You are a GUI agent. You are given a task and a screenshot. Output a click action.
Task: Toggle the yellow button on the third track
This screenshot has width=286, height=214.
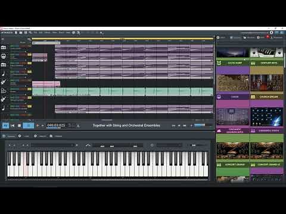pos(29,63)
